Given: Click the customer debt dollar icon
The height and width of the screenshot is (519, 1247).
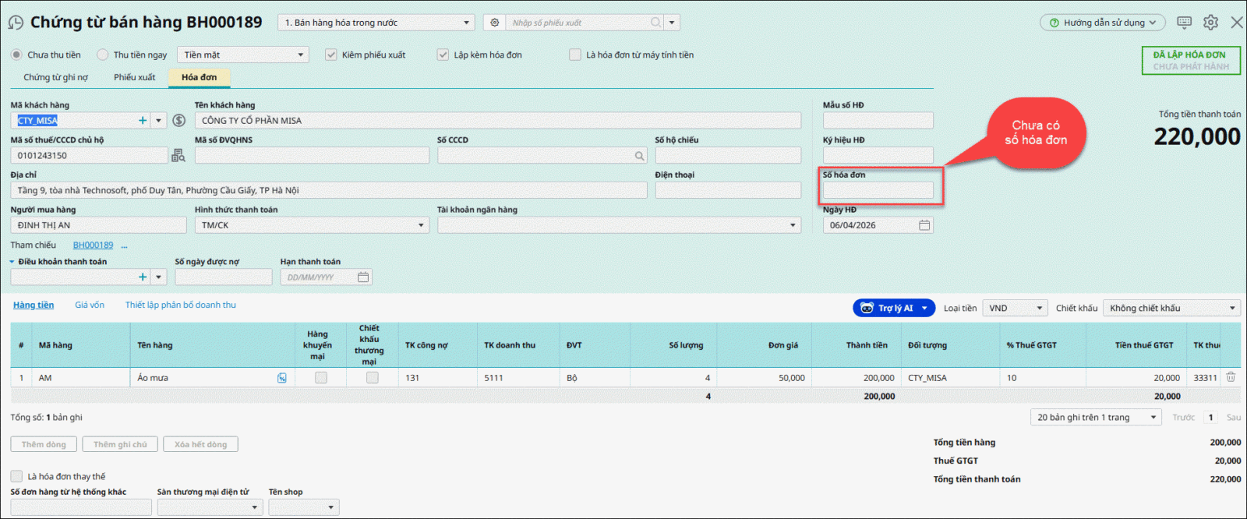Looking at the screenshot, I should pos(179,121).
